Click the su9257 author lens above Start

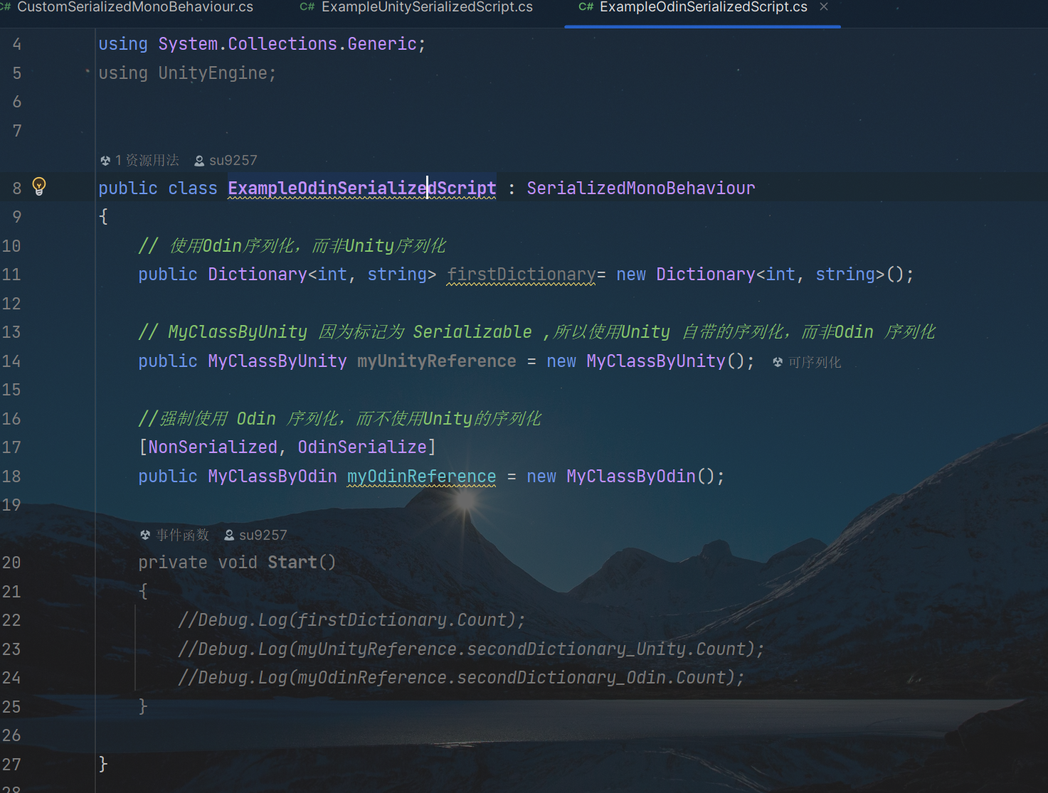[x=263, y=535]
